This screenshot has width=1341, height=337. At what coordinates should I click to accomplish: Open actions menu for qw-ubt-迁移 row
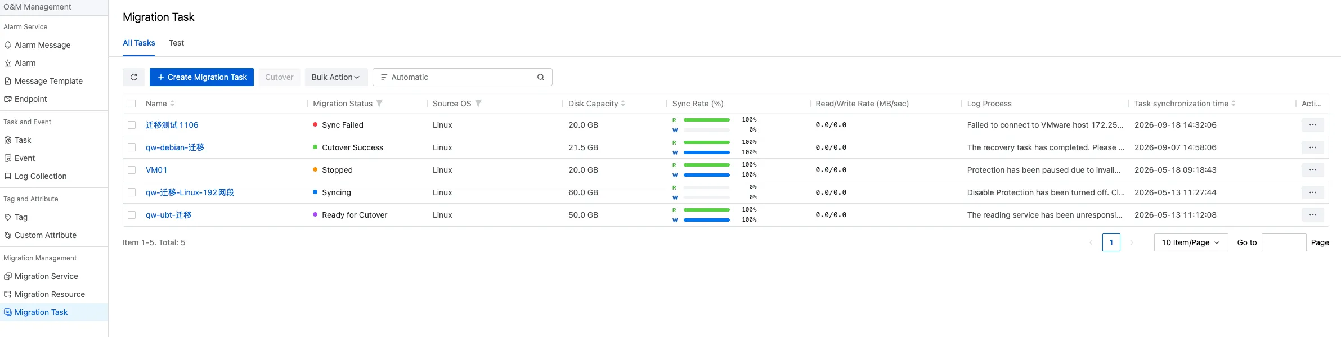[x=1313, y=215]
